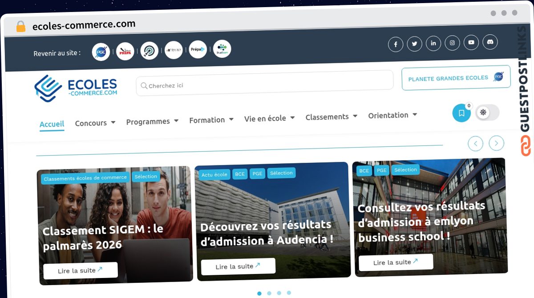The width and height of the screenshot is (534, 298).
Task: Select BCE tag on emlyon card
Action: [x=364, y=171]
